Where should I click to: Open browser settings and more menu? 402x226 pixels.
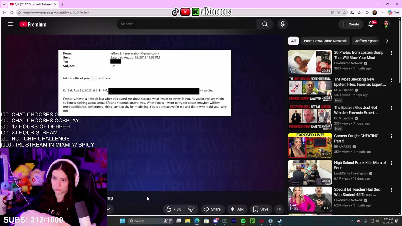tap(382, 13)
